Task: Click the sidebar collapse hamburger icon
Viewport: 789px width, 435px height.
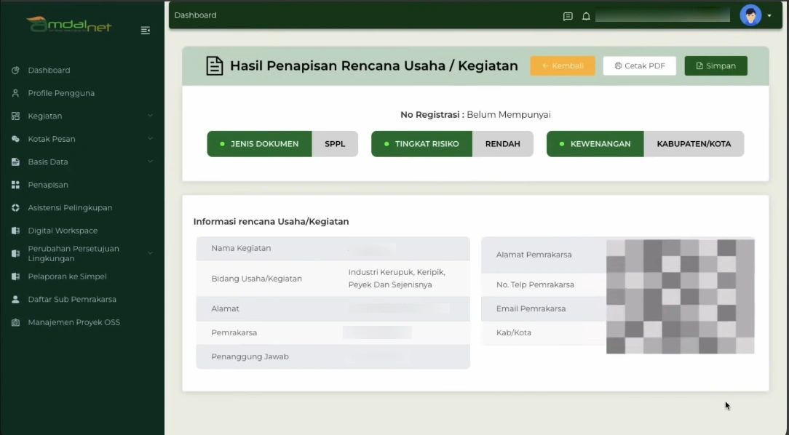Action: click(x=145, y=31)
